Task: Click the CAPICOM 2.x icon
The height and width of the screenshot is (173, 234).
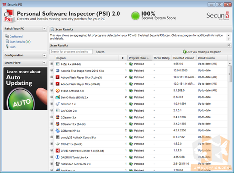Action: click(x=58, y=111)
